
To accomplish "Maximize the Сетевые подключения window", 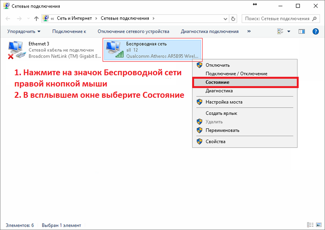I will tap(298, 6).
